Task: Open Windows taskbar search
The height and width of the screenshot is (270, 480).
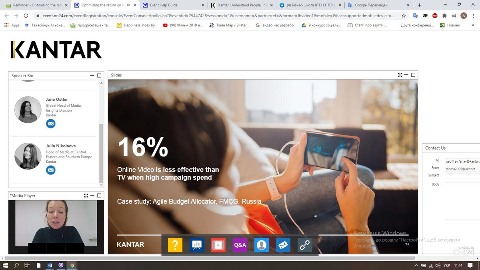Action: point(16,265)
